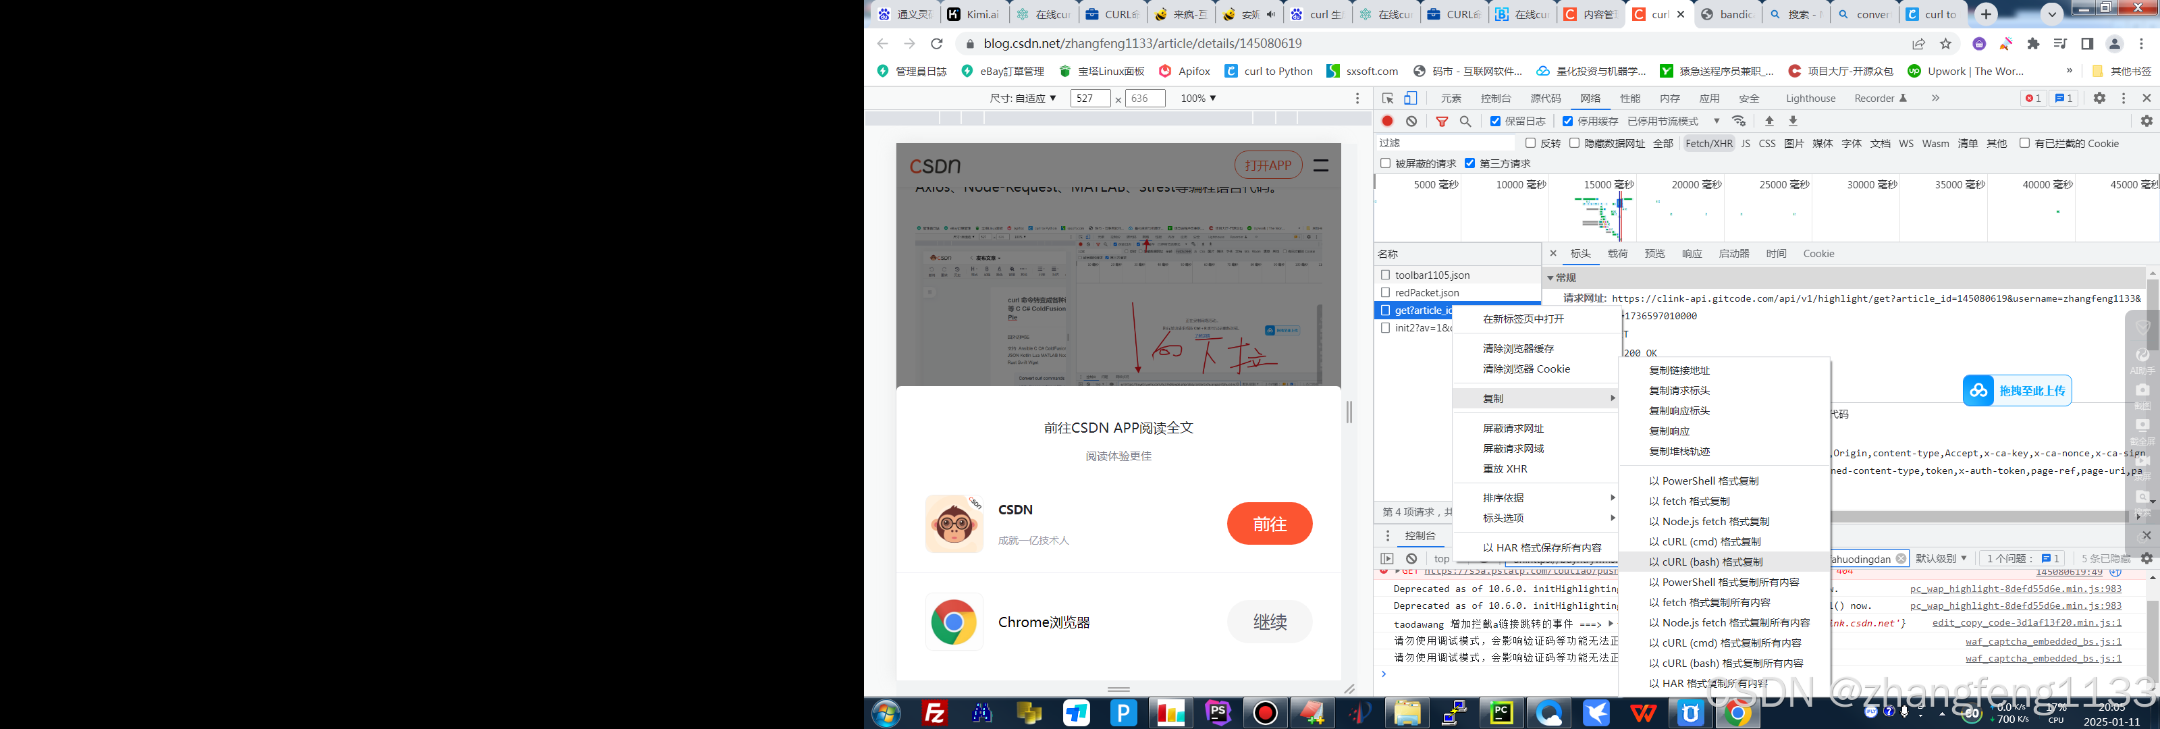Viewport: 2160px width, 729px height.
Task: Click the orange 前往 button
Action: click(x=1269, y=524)
